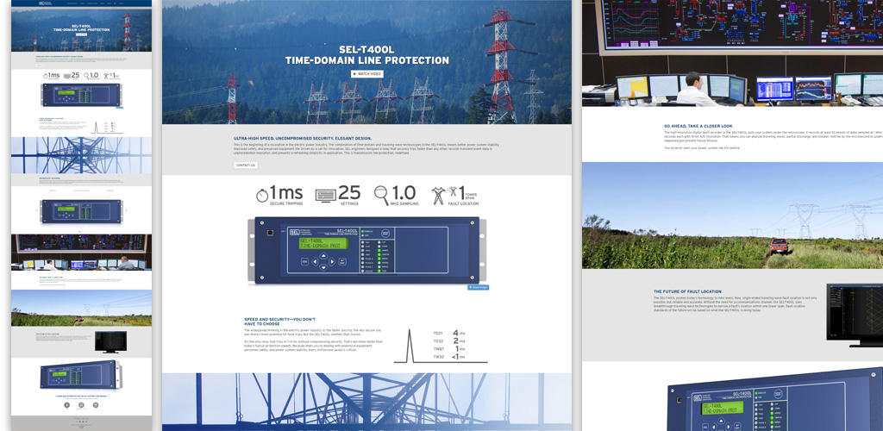Click the magnifier 1.0 MHz sampling icon

[383, 195]
